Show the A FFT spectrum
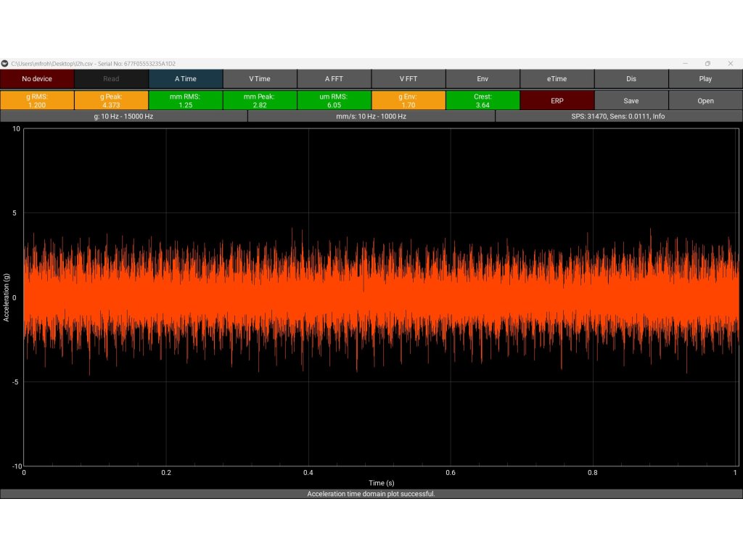The width and height of the screenshot is (743, 557). coord(334,78)
